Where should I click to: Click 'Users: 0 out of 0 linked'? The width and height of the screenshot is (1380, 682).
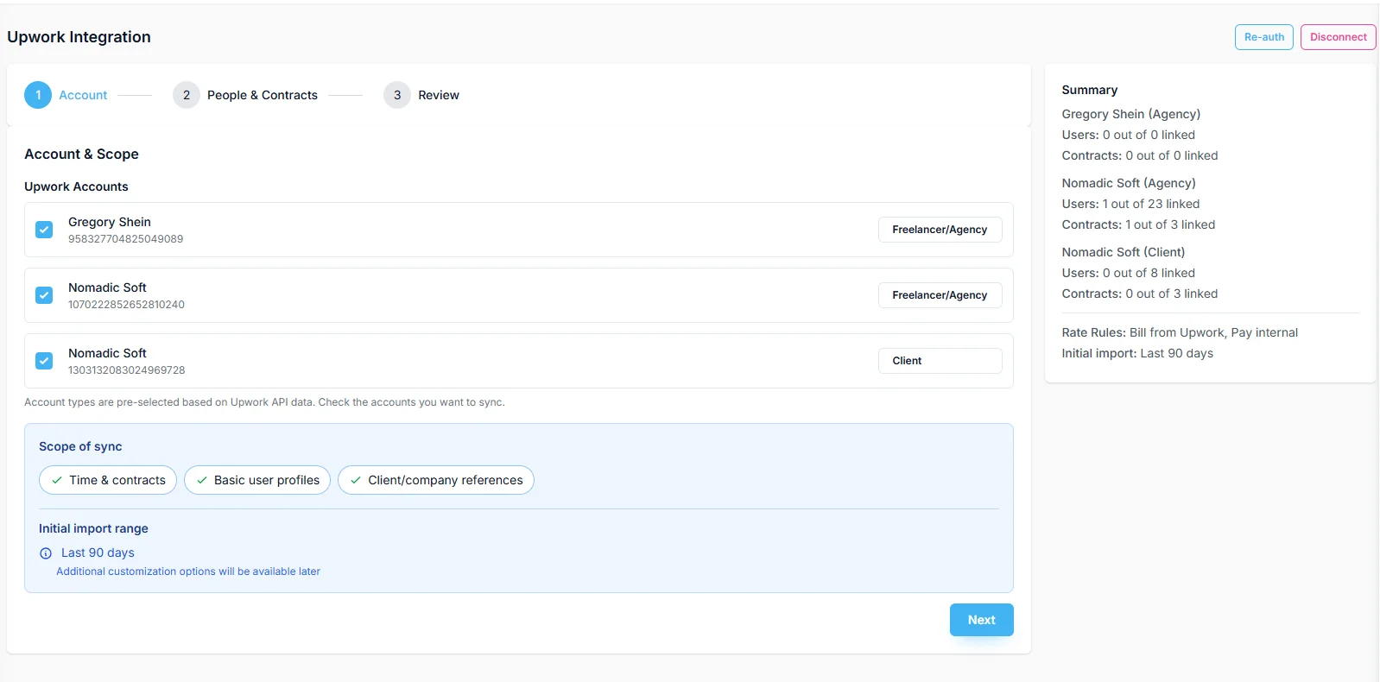[x=1129, y=135]
